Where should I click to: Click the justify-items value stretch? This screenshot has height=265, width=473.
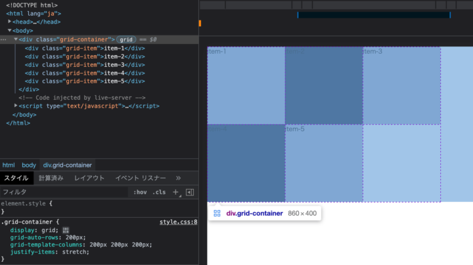(x=76, y=252)
